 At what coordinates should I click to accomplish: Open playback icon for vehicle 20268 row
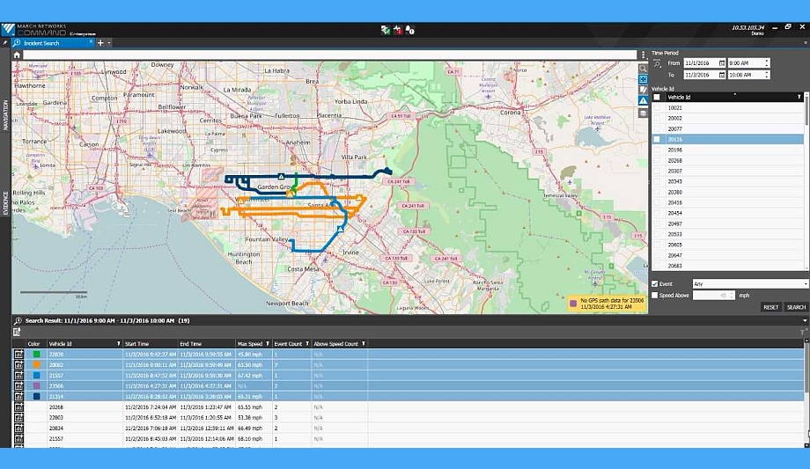point(18,407)
